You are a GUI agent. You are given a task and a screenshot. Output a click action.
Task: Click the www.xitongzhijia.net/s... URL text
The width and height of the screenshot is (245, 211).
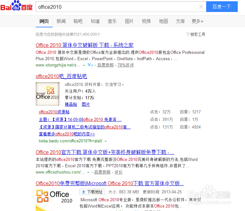coord(58,65)
